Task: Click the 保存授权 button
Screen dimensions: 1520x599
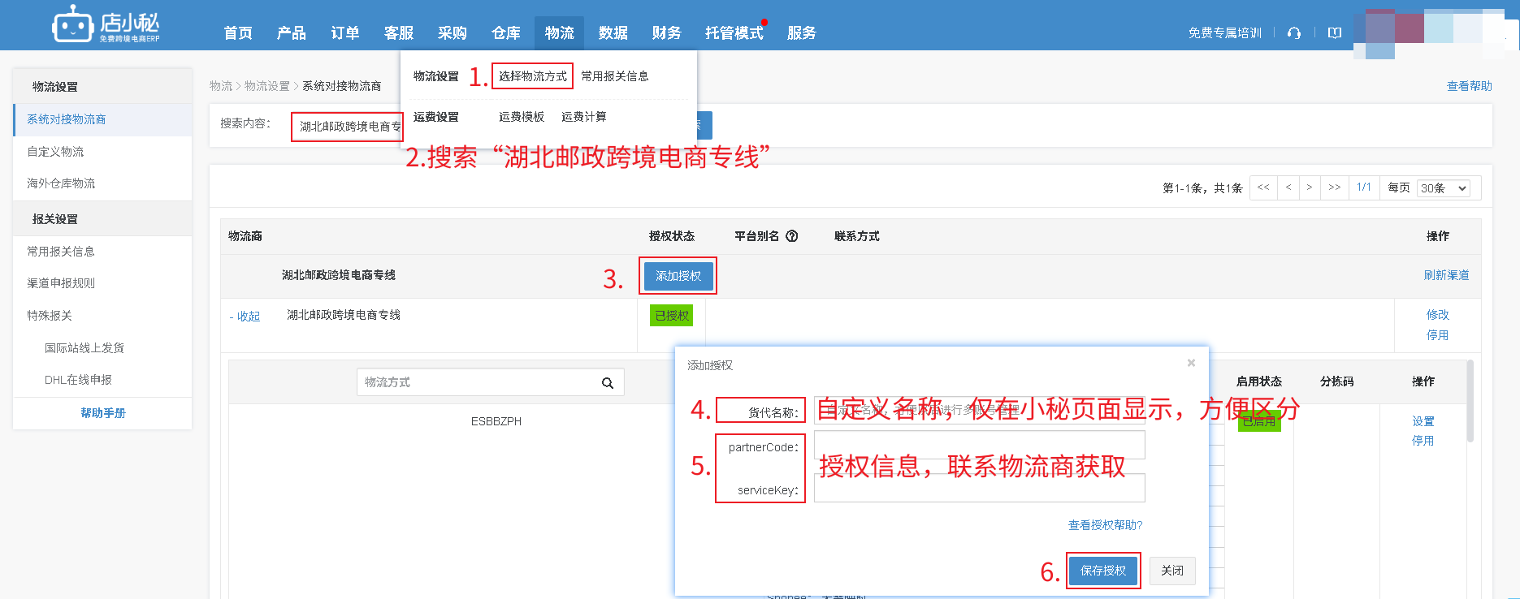Action: (x=1102, y=571)
